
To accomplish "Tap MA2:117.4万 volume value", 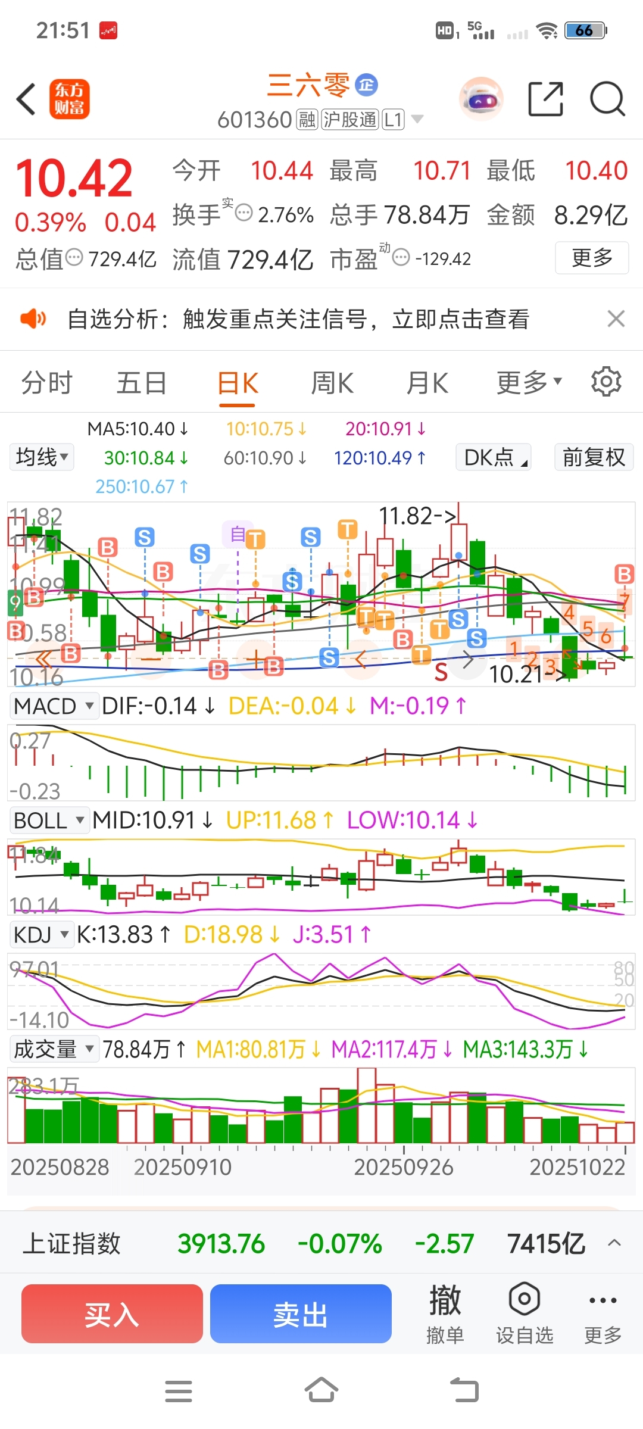I will (391, 1049).
